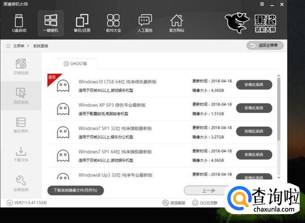Click the 镜像大小：4.36GB text
The image size is (305, 223).
point(208,160)
